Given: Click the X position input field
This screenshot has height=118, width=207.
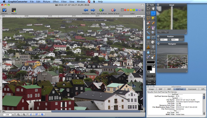Looking at the screenshot, I should click(164, 40).
